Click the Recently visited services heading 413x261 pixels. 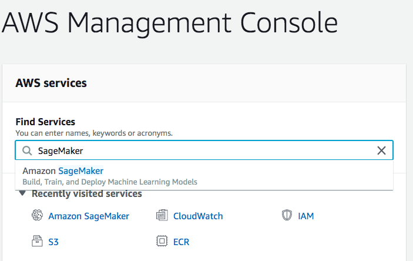tap(87, 193)
